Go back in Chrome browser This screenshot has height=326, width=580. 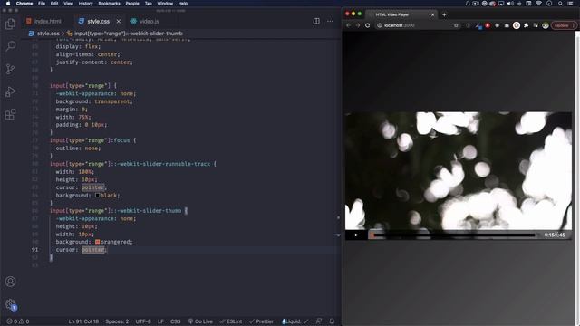(x=348, y=25)
